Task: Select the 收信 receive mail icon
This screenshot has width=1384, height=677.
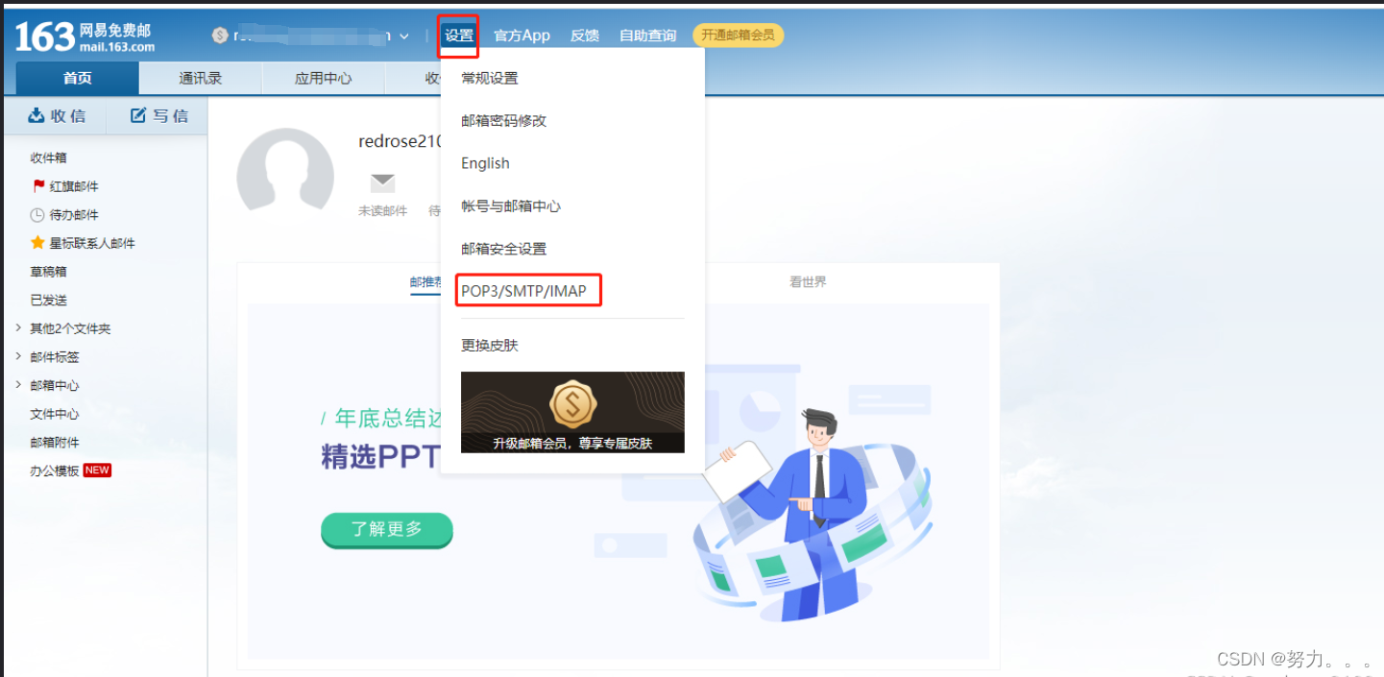Action: coord(38,114)
